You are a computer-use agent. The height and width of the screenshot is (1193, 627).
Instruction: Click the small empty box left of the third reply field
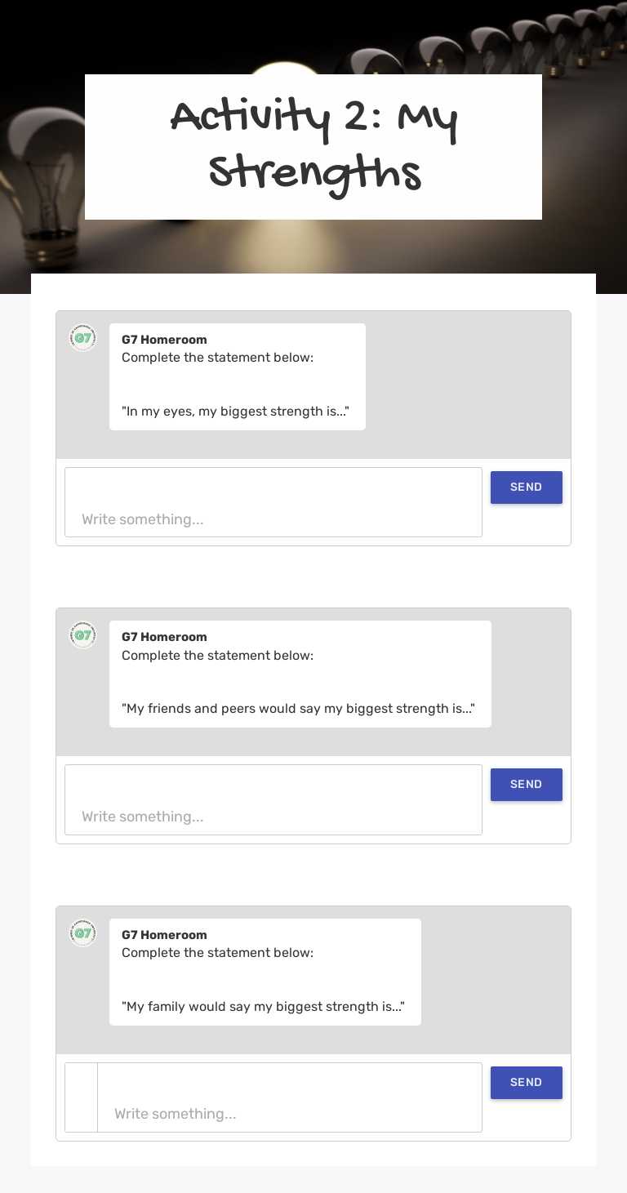(x=82, y=1097)
